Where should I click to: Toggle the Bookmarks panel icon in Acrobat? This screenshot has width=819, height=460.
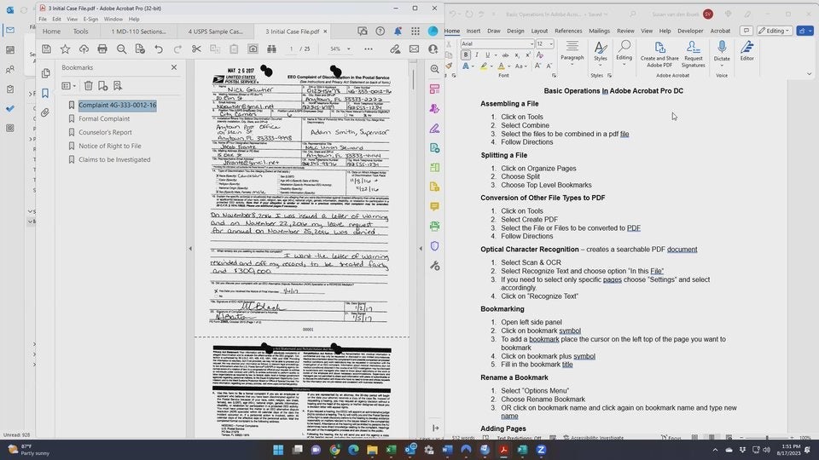(x=45, y=94)
